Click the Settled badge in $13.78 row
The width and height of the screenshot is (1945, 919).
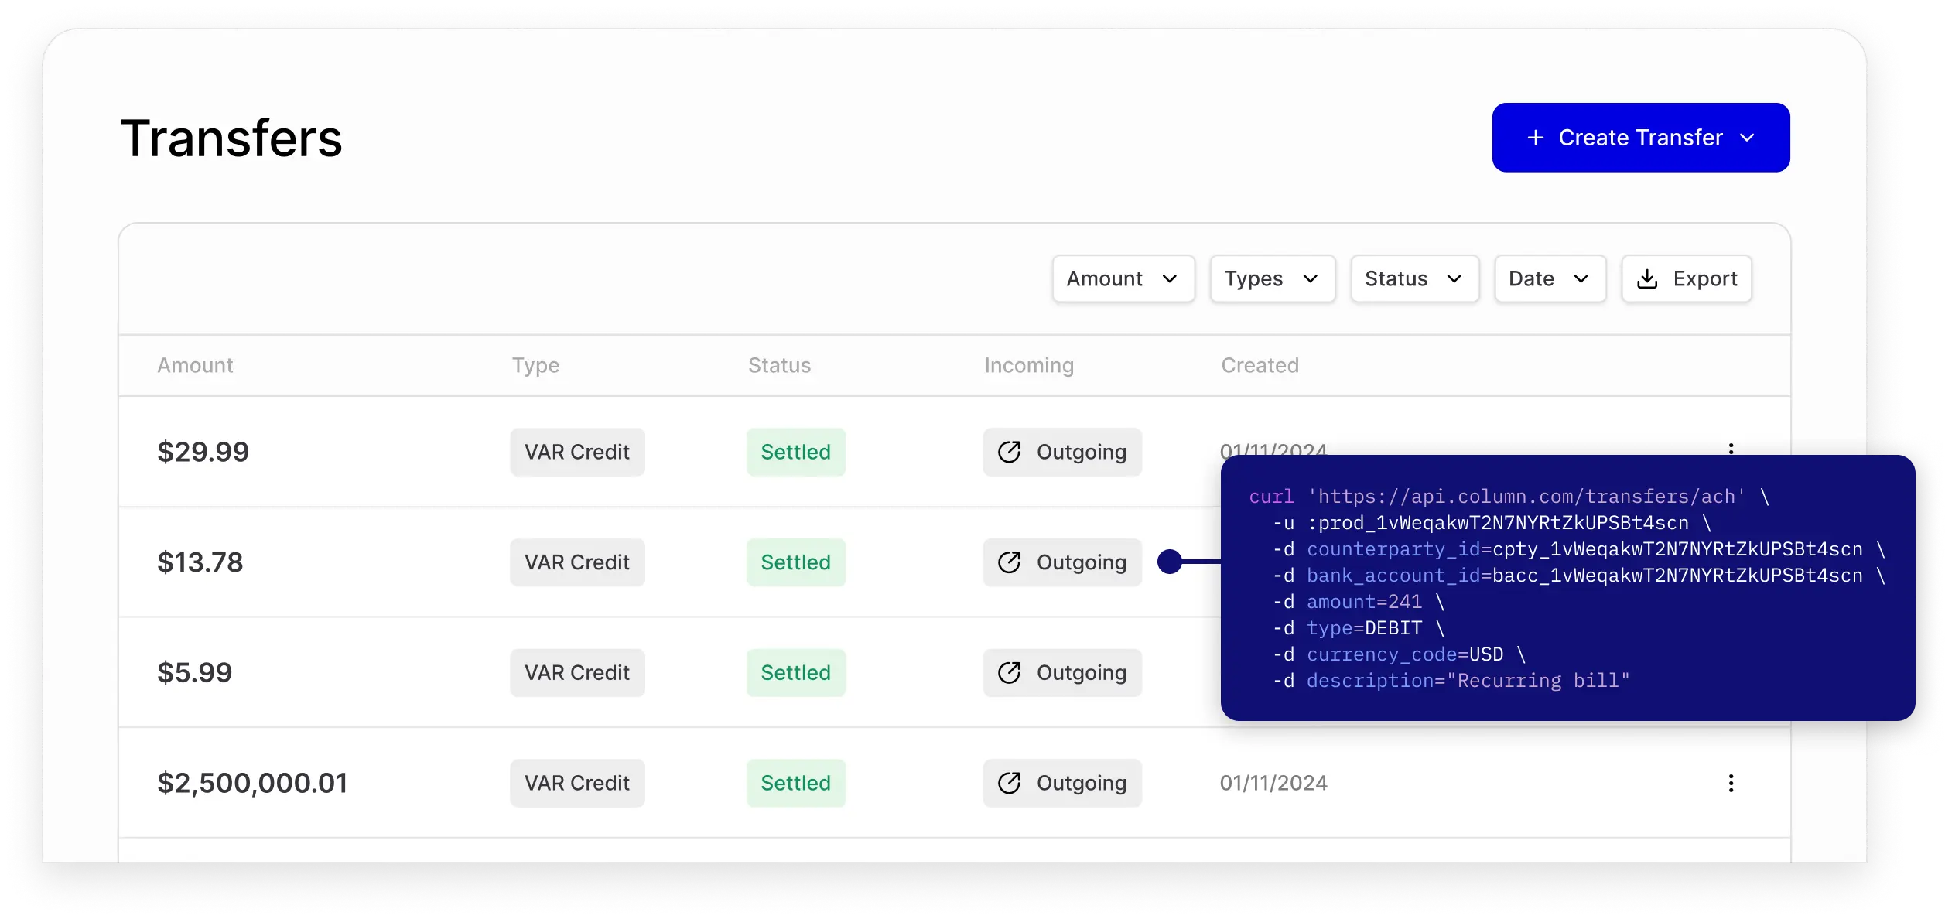click(x=795, y=562)
